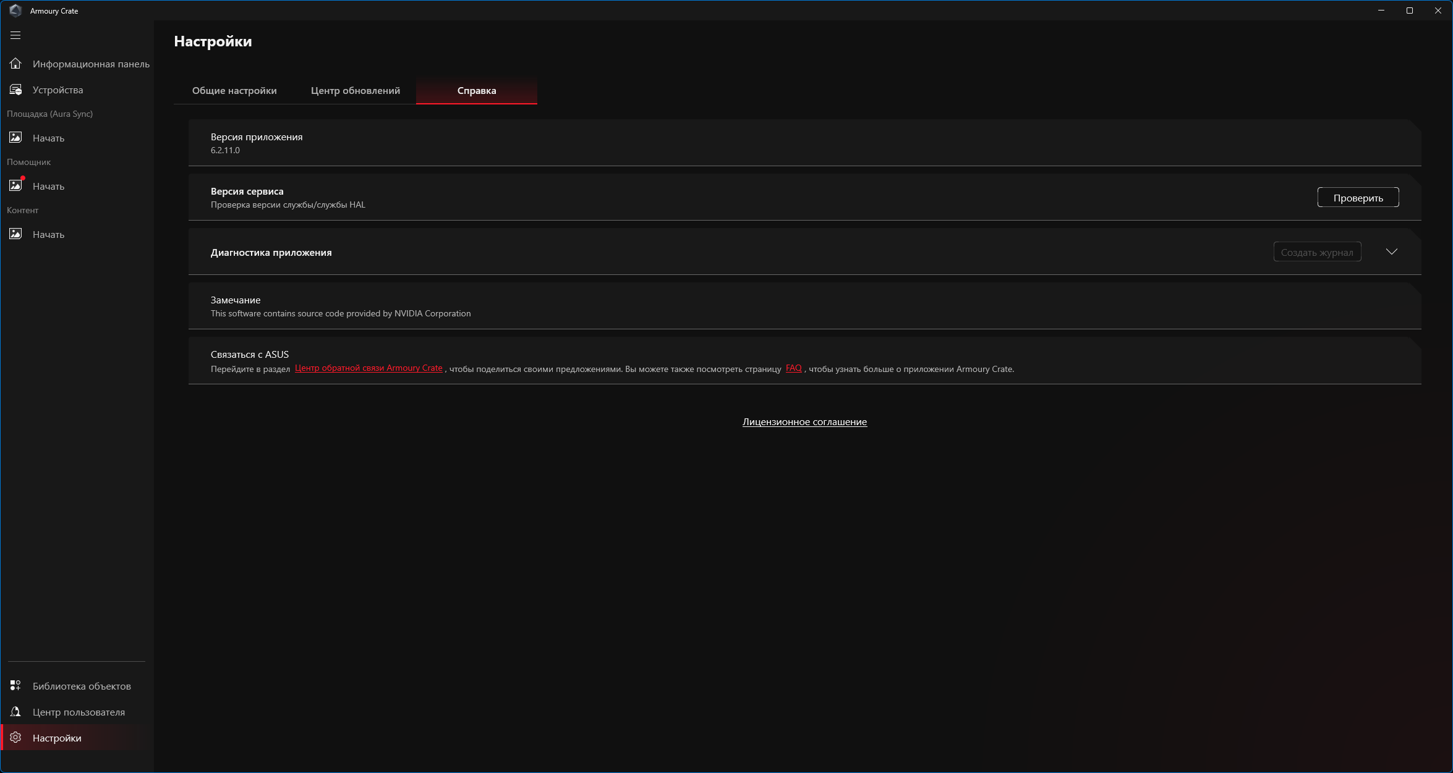Image resolution: width=1453 pixels, height=773 pixels.
Task: Open Информационная панель in the sidebar
Action: point(77,64)
